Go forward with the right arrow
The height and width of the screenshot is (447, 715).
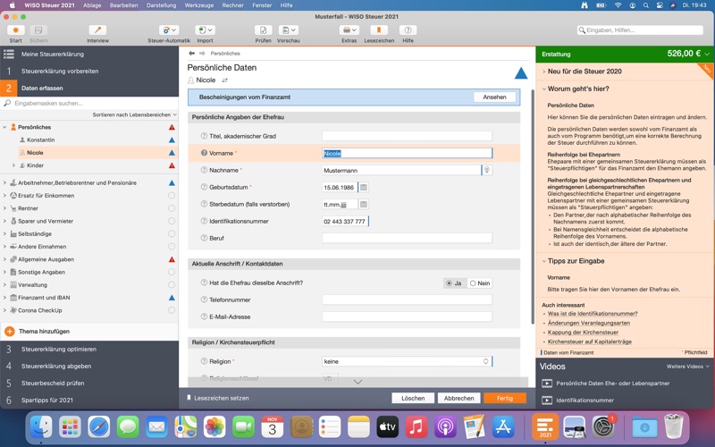[202, 54]
